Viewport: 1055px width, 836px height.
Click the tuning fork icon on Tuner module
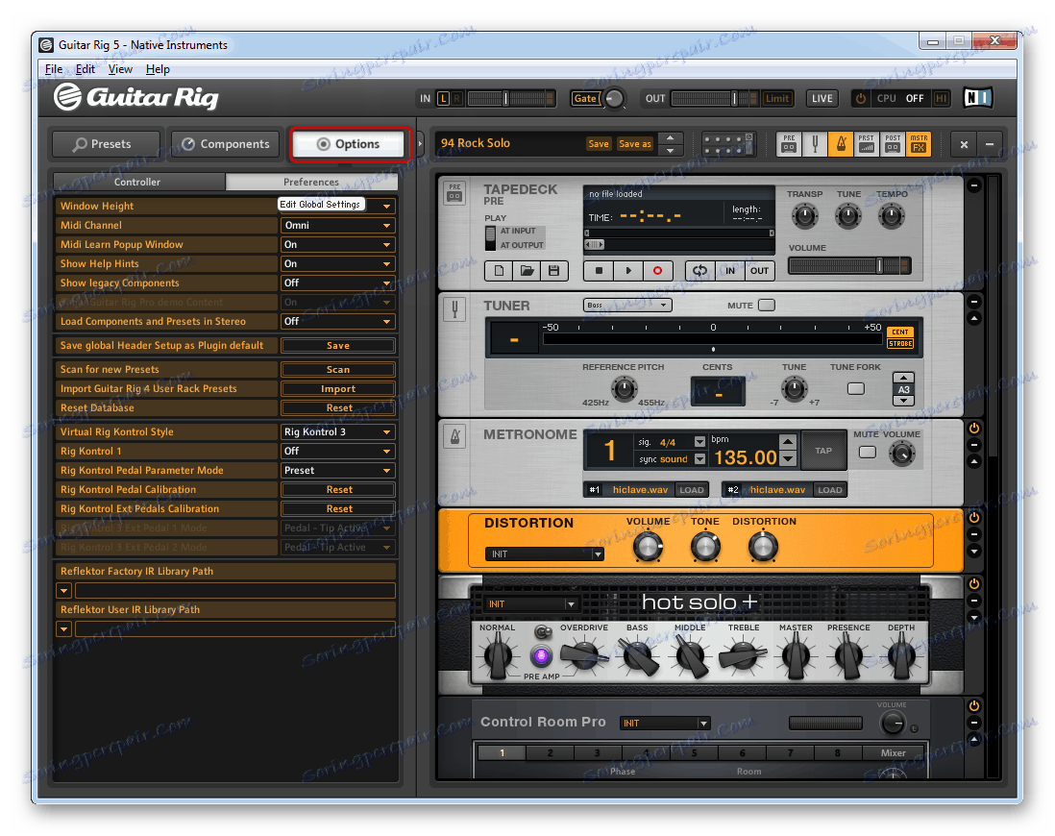pos(454,309)
